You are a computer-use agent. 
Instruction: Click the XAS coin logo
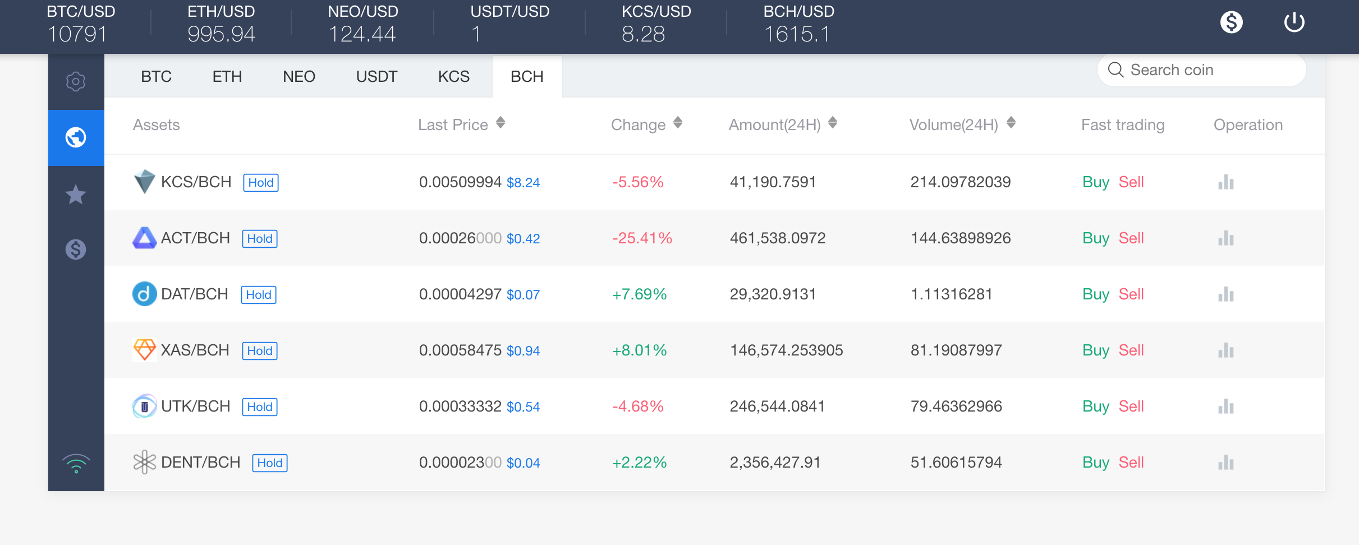144,350
